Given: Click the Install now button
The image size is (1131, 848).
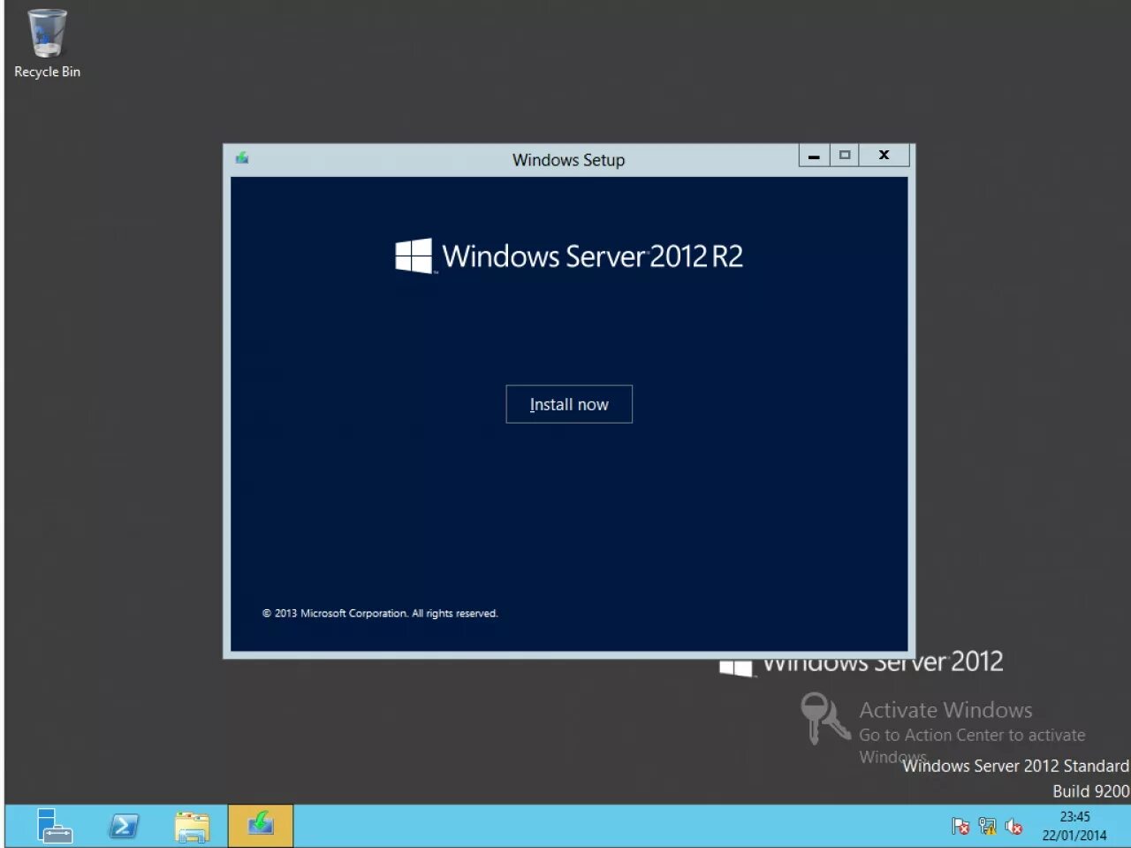Looking at the screenshot, I should coord(569,404).
